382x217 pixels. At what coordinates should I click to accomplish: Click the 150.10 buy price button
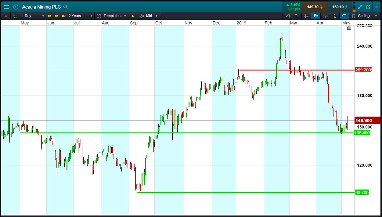[339, 7]
